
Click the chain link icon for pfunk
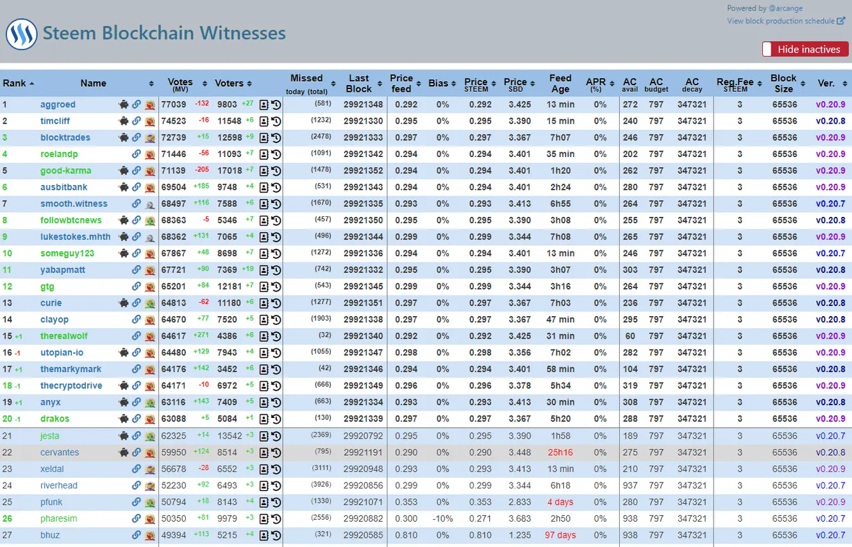(x=136, y=502)
